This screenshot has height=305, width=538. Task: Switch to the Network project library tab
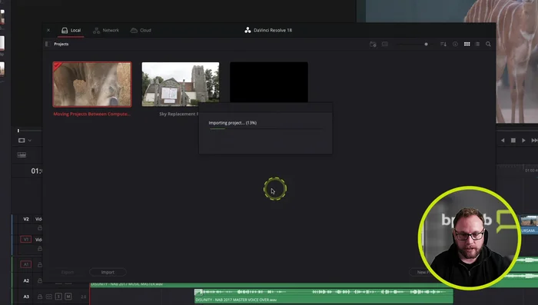[106, 31]
